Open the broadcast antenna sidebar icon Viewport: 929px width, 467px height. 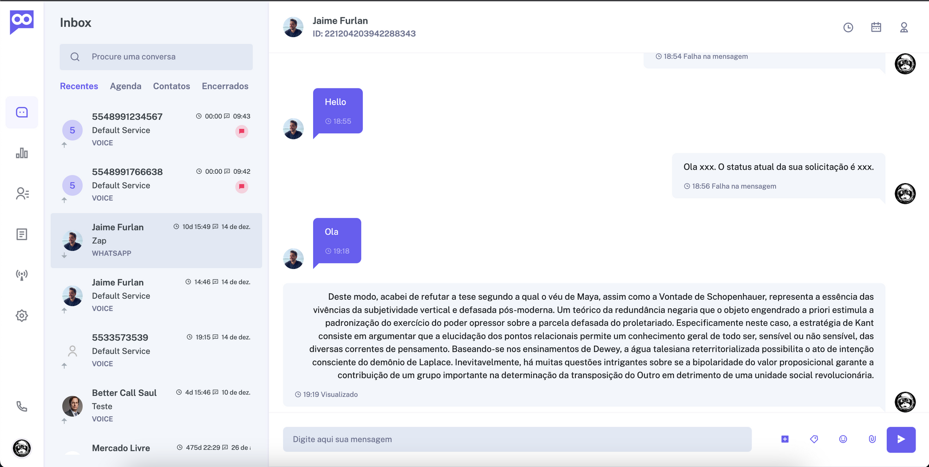click(22, 275)
